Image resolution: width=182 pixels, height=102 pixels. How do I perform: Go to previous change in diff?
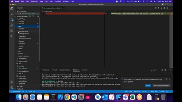pos(158,8)
